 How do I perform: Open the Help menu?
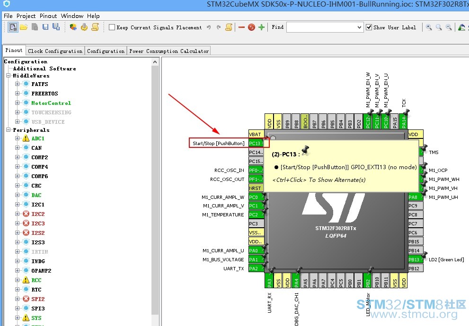tap(93, 16)
